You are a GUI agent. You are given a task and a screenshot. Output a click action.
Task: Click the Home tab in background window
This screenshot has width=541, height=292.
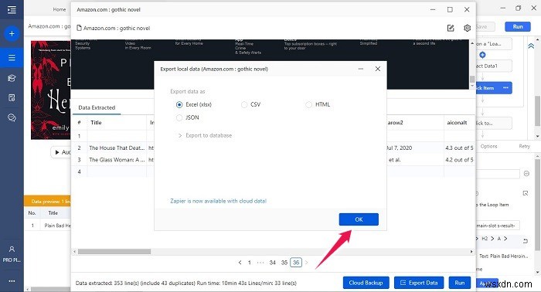pos(59,9)
